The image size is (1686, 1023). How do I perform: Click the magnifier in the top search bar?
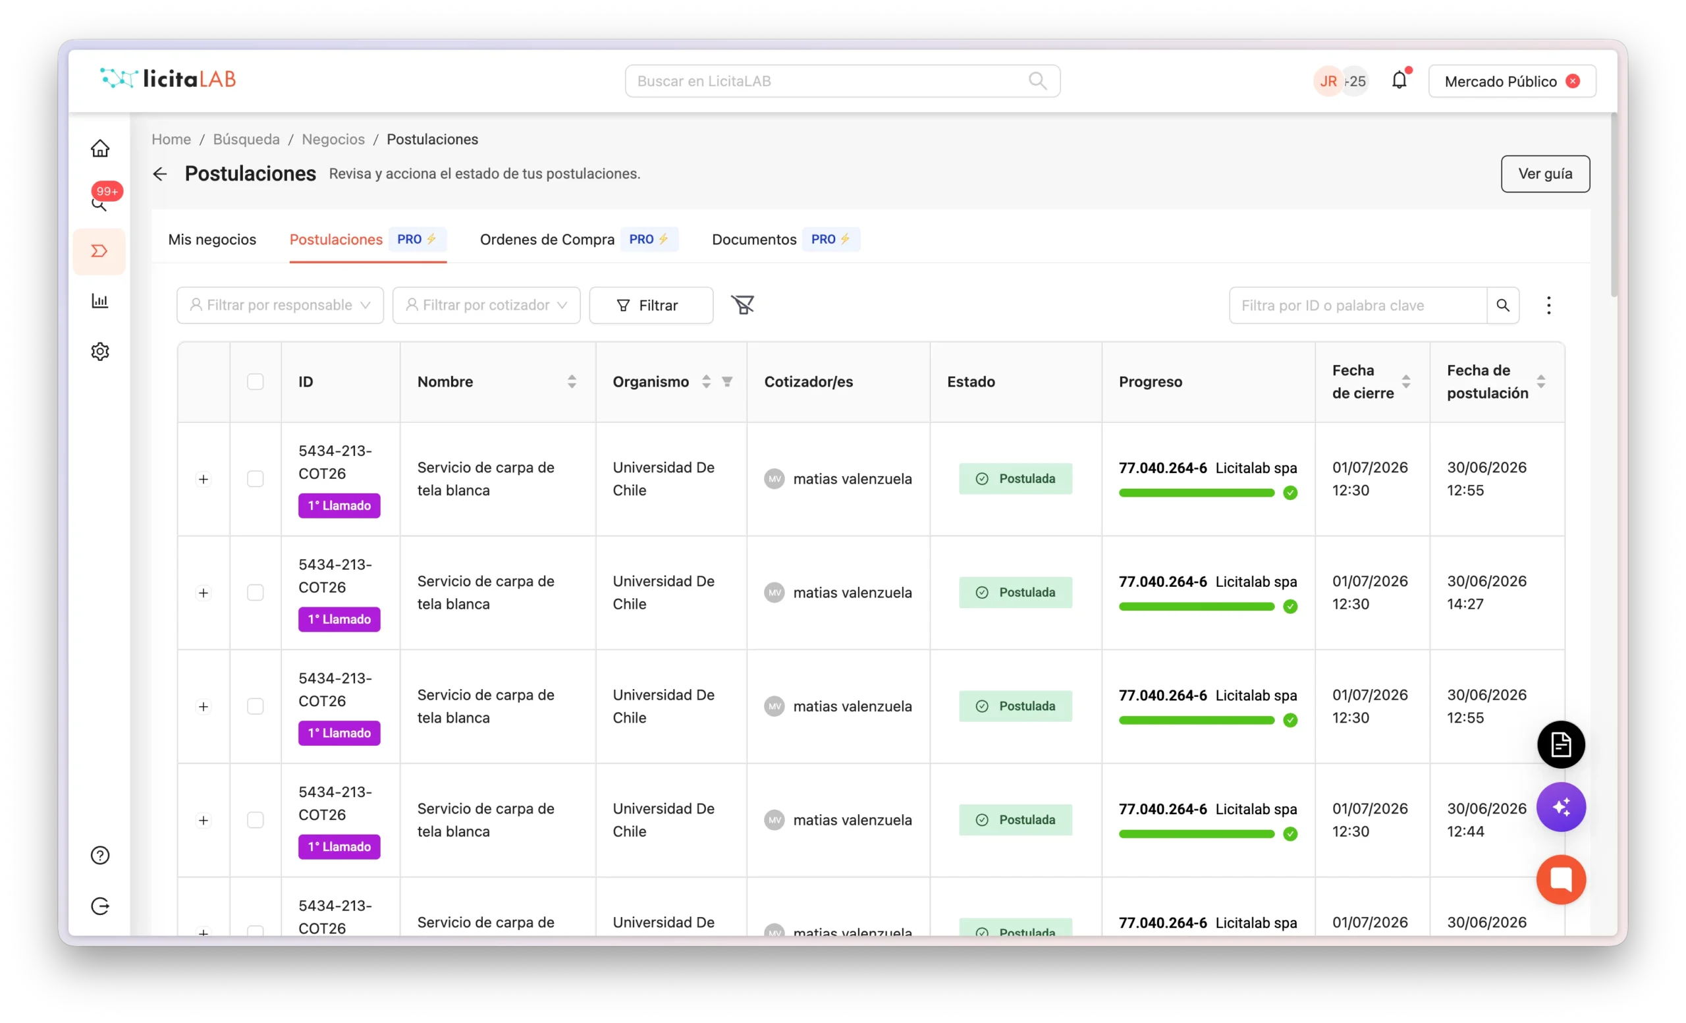point(1037,81)
